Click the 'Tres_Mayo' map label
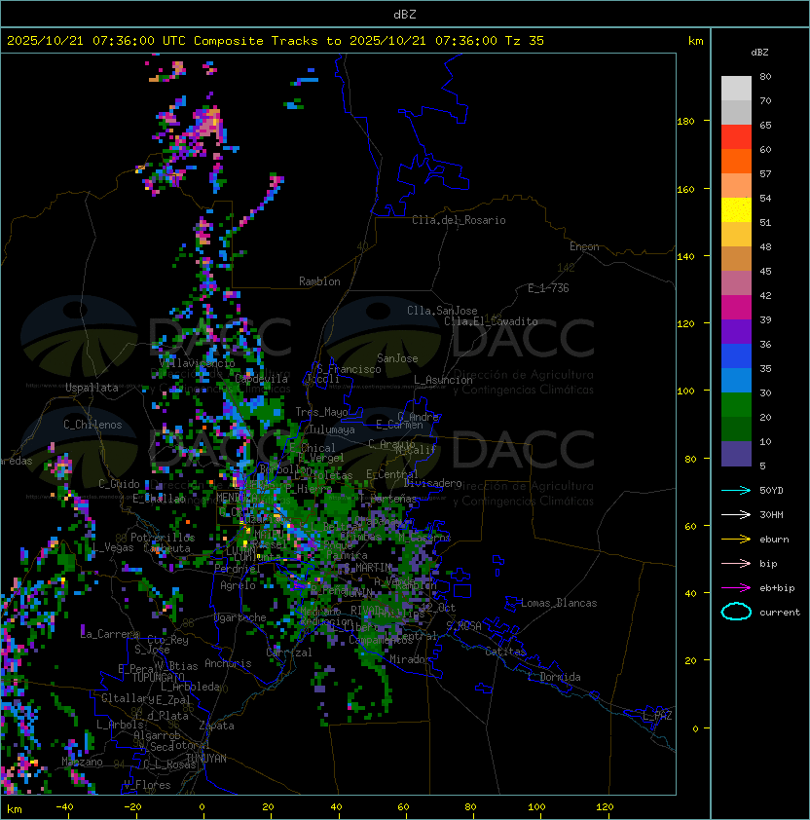The width and height of the screenshot is (810, 820). (x=321, y=412)
